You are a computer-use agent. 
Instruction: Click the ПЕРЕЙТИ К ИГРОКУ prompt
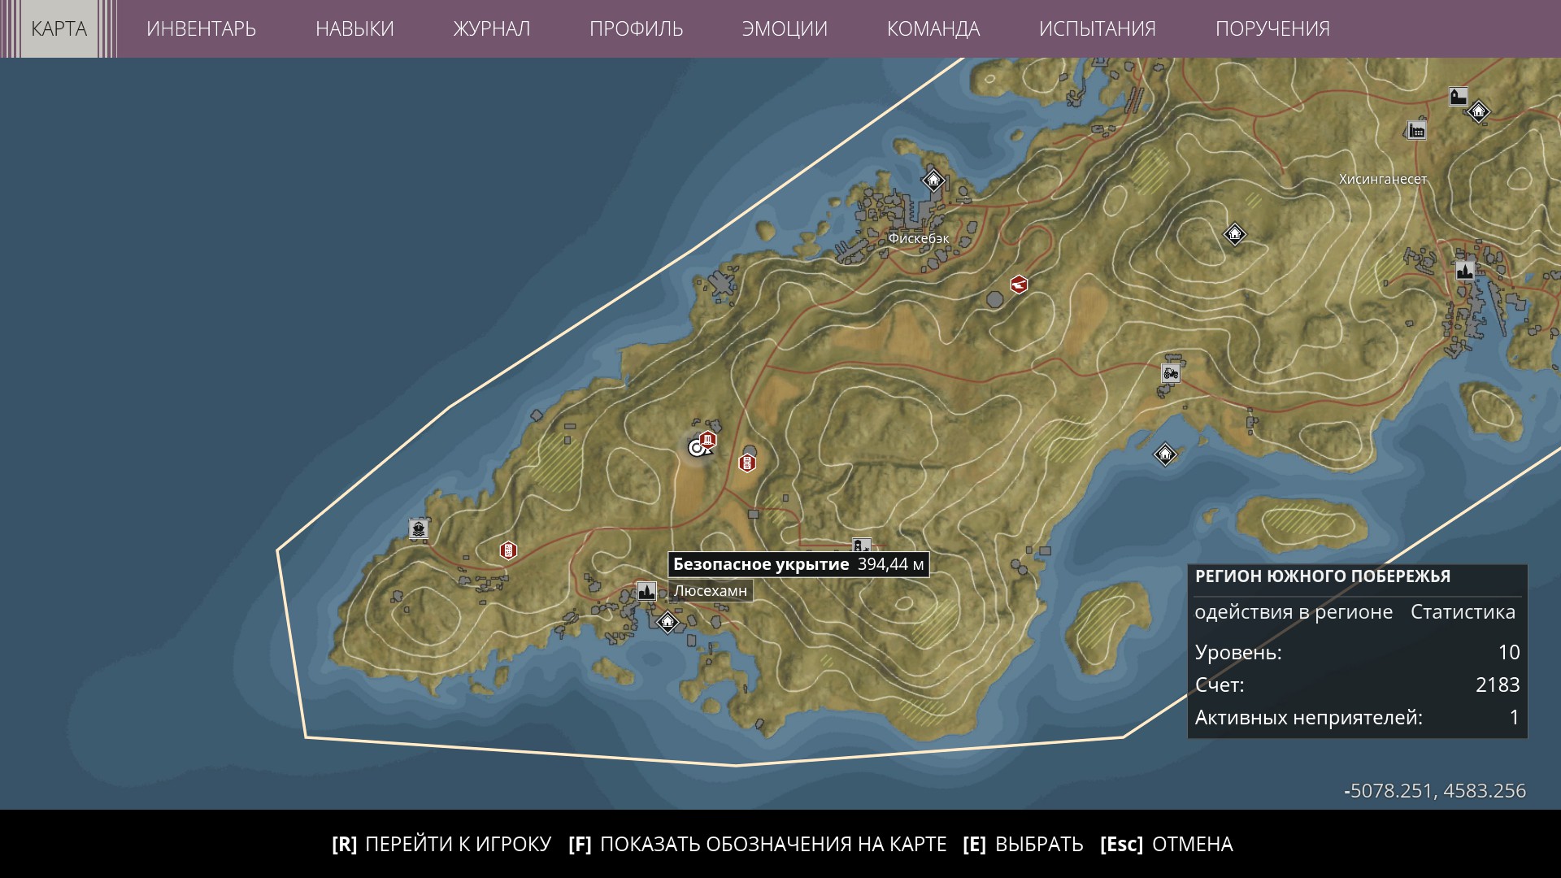(x=441, y=844)
